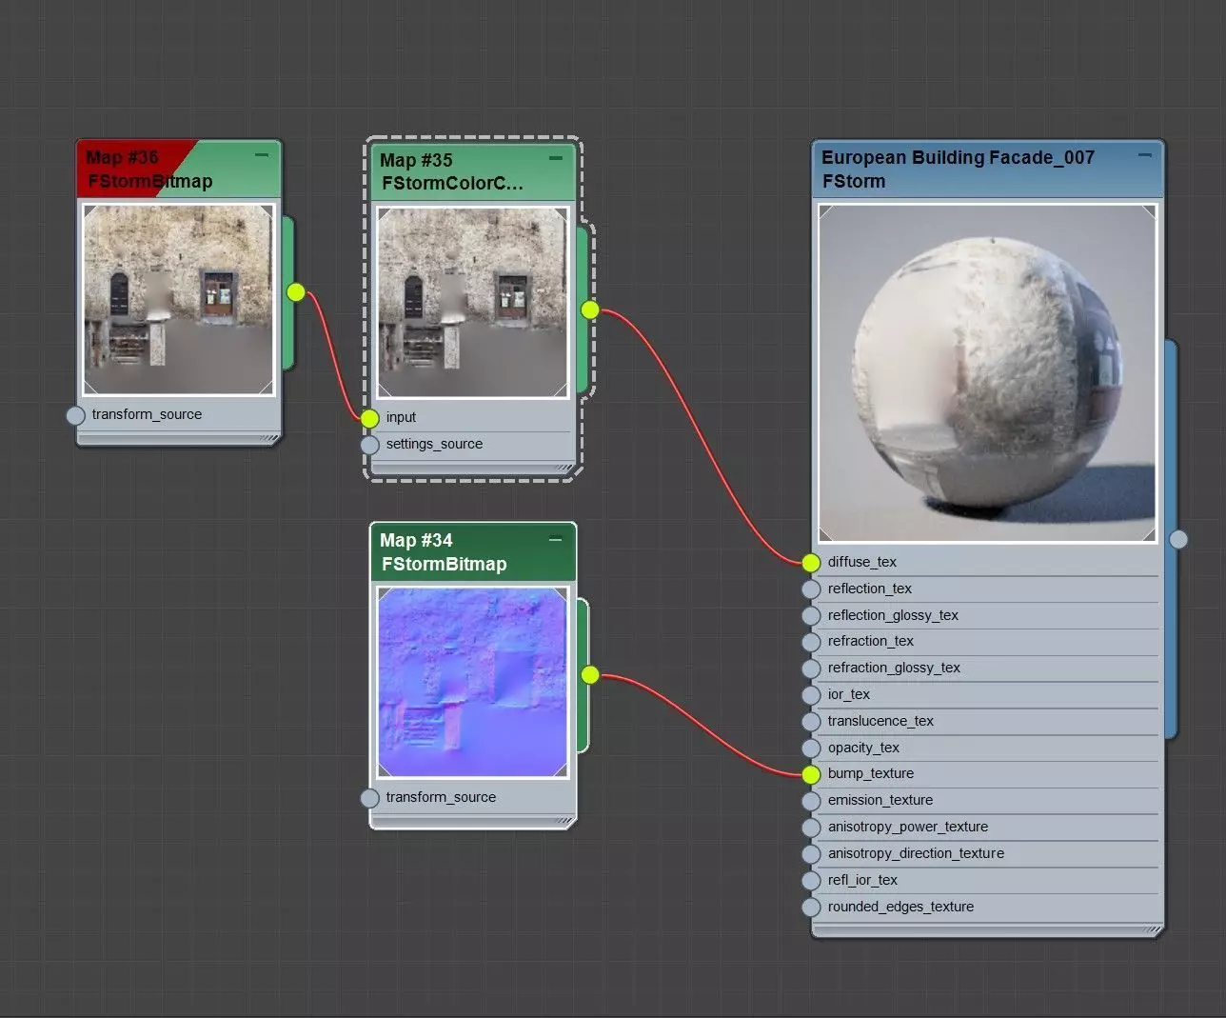Click the 'translucence_tex' slot label text
The height and width of the screenshot is (1018, 1226).
point(880,721)
